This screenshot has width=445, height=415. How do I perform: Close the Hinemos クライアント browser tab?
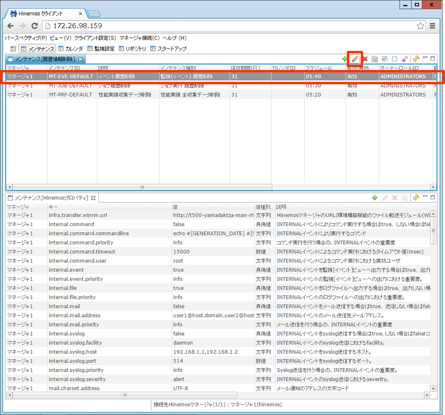click(x=80, y=14)
